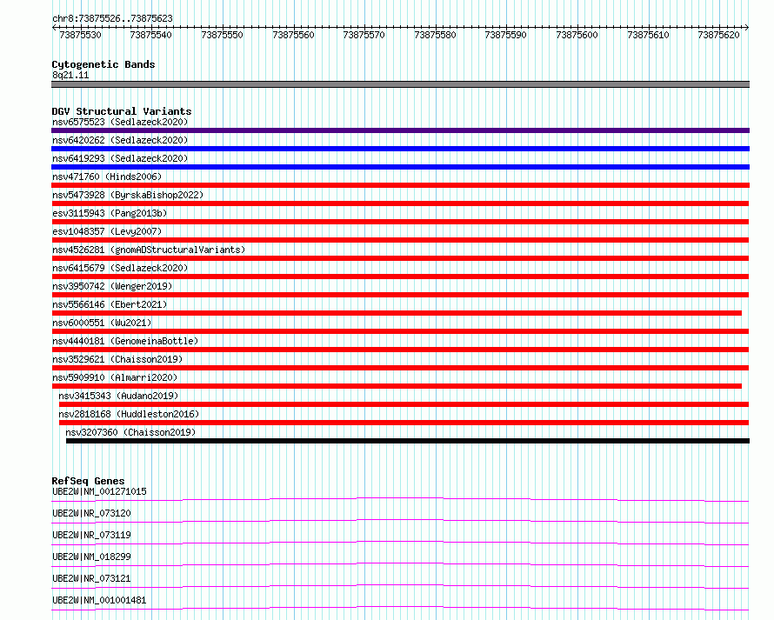Click the red nsv3950742 variant bar
This screenshot has height=620, width=774.
pos(400,295)
